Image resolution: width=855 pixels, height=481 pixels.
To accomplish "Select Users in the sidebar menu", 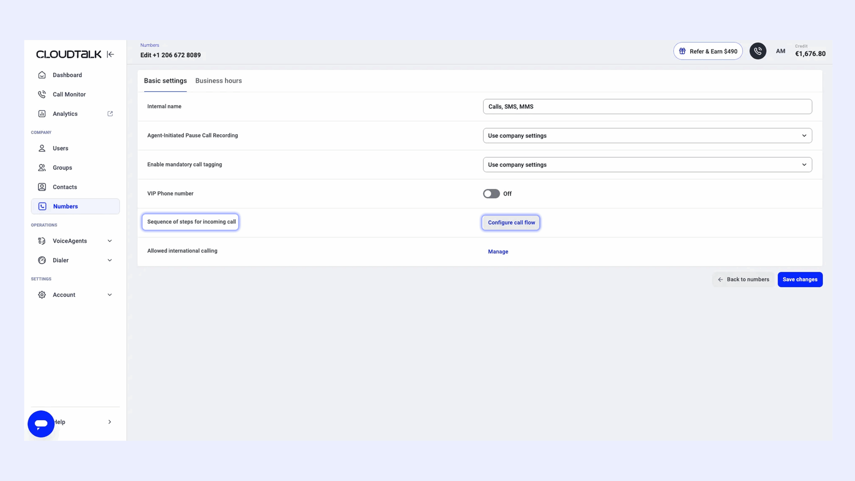I will click(60, 148).
